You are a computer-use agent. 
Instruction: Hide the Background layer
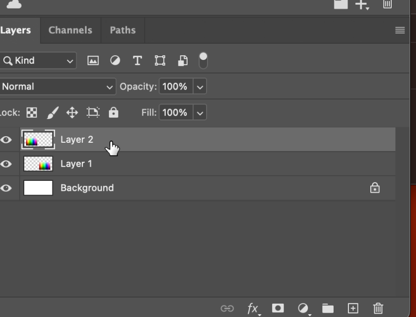click(6, 188)
